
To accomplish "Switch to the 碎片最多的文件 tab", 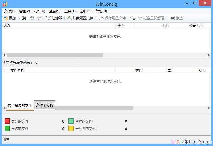I will [x=20, y=106].
